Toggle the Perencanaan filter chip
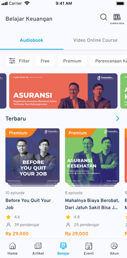127x258 pixels. 108,61
